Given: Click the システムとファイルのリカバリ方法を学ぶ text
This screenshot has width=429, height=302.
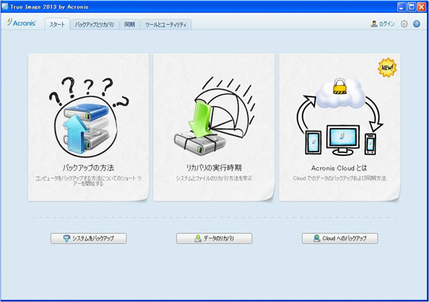Looking at the screenshot, I should click(214, 178).
